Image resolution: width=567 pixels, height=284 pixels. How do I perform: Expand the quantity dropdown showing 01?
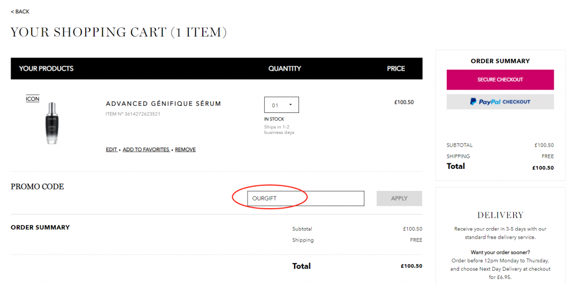pyautogui.click(x=282, y=105)
